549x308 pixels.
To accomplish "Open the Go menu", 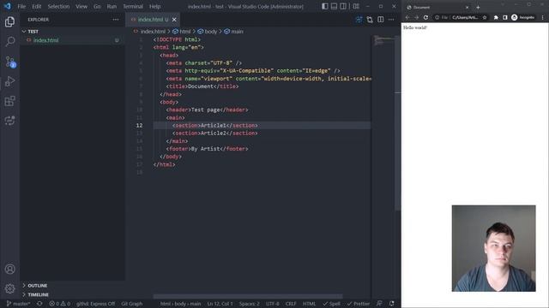I will coord(97,6).
